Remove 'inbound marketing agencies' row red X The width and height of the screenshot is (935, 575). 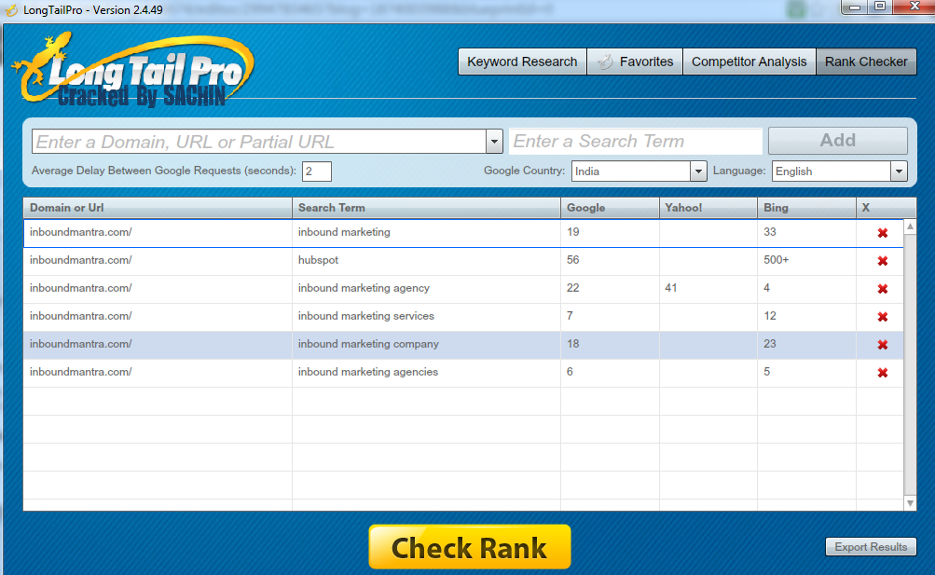point(883,373)
